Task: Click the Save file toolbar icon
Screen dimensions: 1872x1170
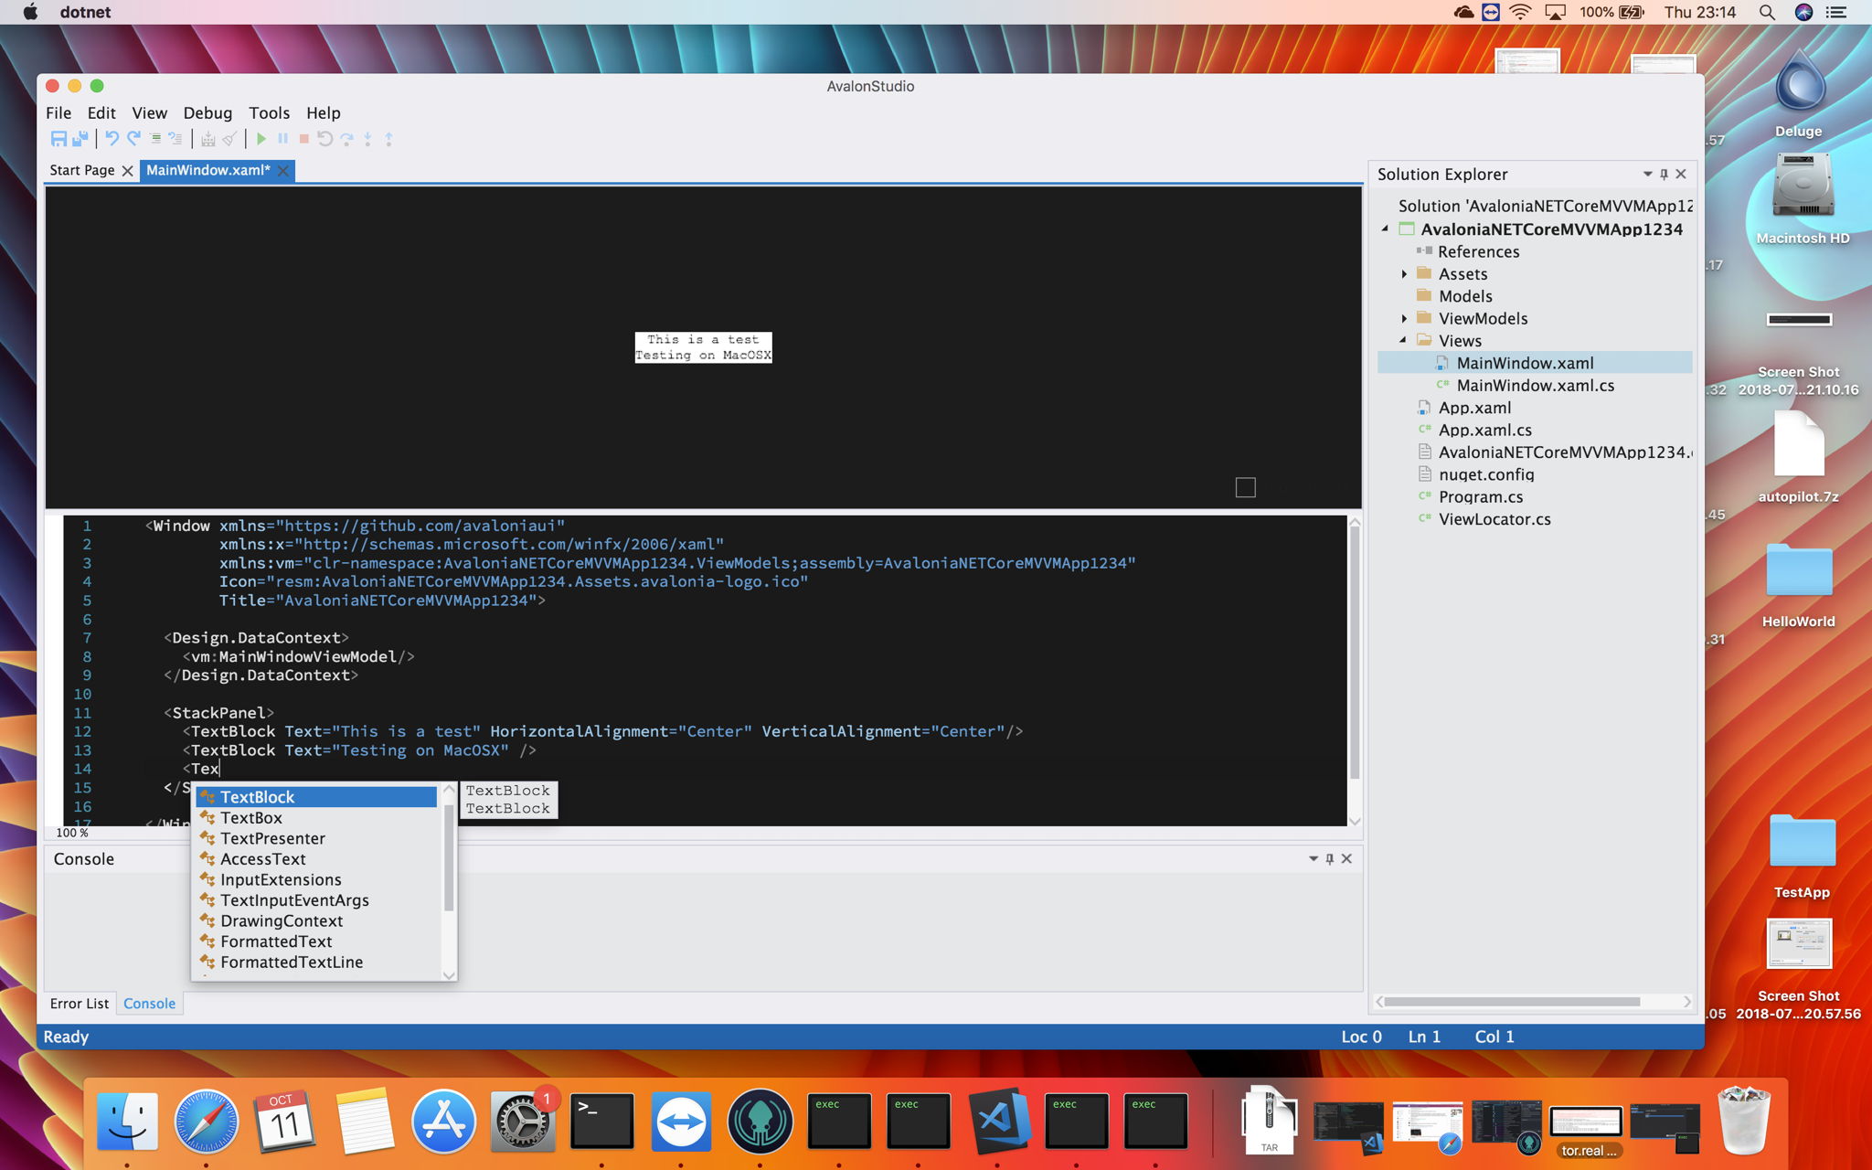Action: [x=58, y=139]
